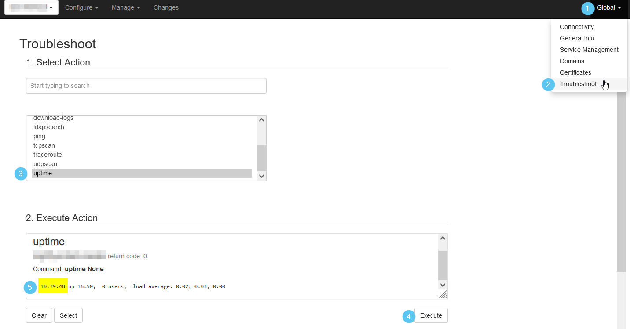Select traceroute in the action list

click(48, 155)
